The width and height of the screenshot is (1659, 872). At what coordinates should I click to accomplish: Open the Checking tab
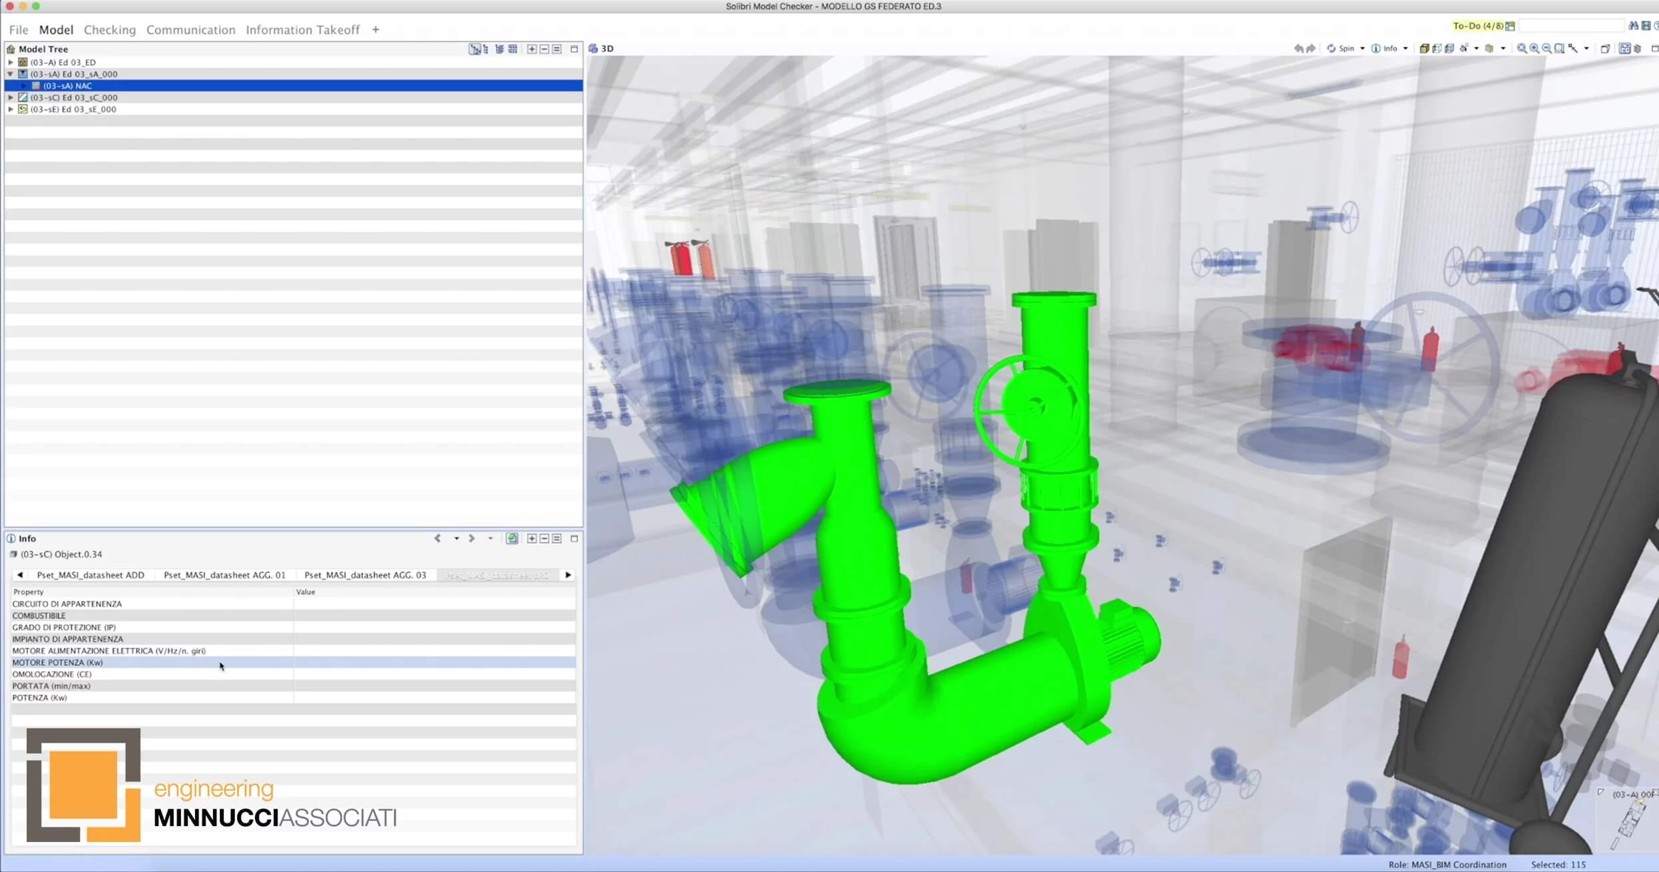point(110,30)
